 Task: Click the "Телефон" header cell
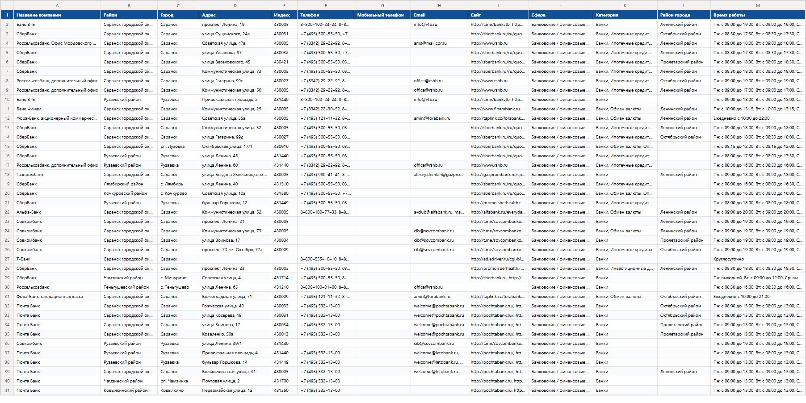pyautogui.click(x=326, y=15)
